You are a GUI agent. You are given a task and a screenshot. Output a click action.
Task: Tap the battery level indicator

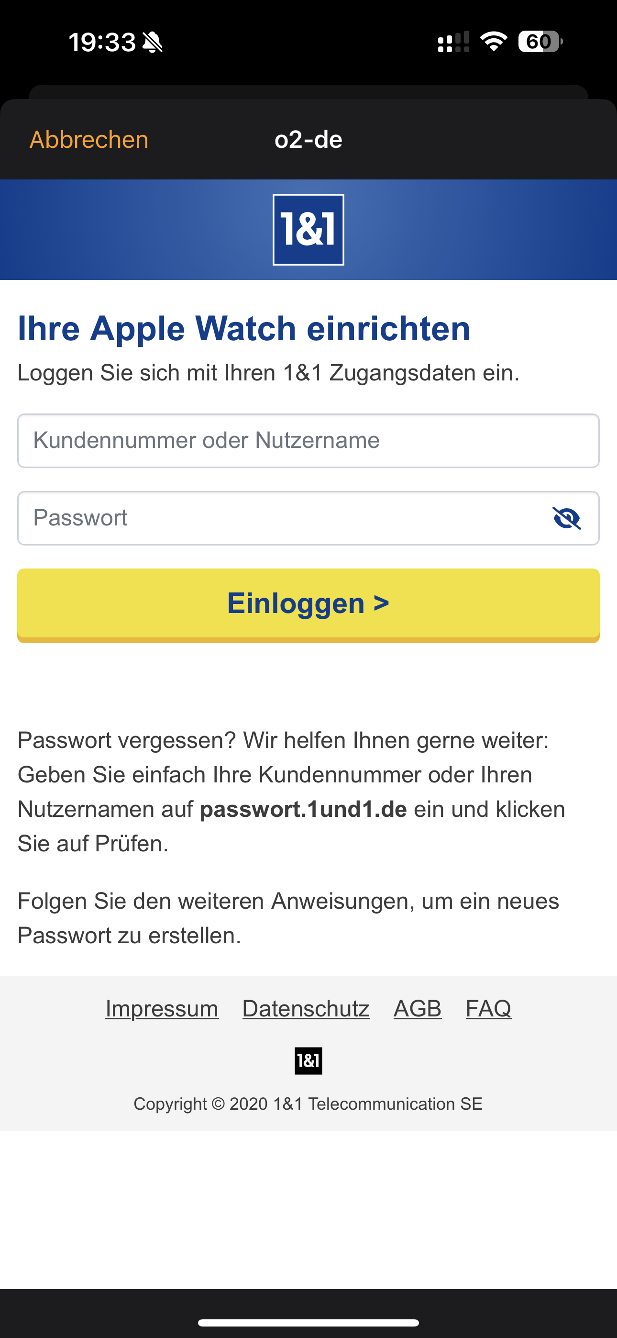coord(540,42)
